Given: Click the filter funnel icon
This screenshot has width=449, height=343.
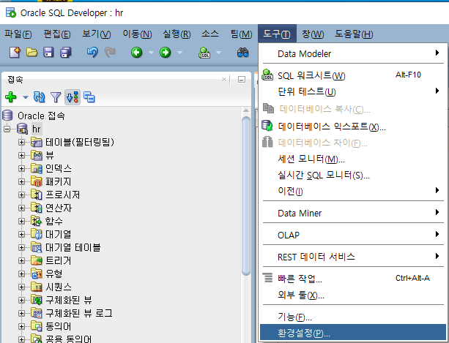Looking at the screenshot, I should (56, 97).
